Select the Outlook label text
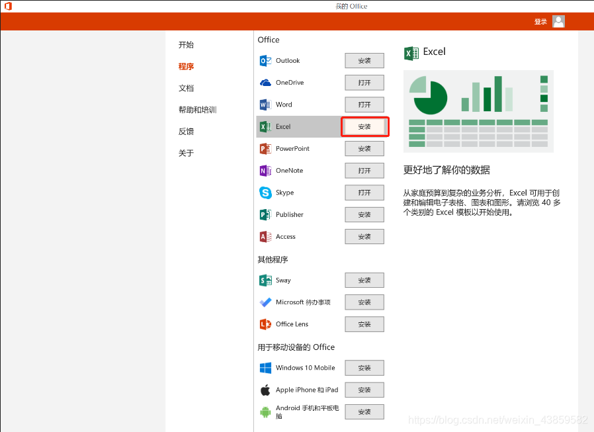The width and height of the screenshot is (594, 432). pos(288,61)
